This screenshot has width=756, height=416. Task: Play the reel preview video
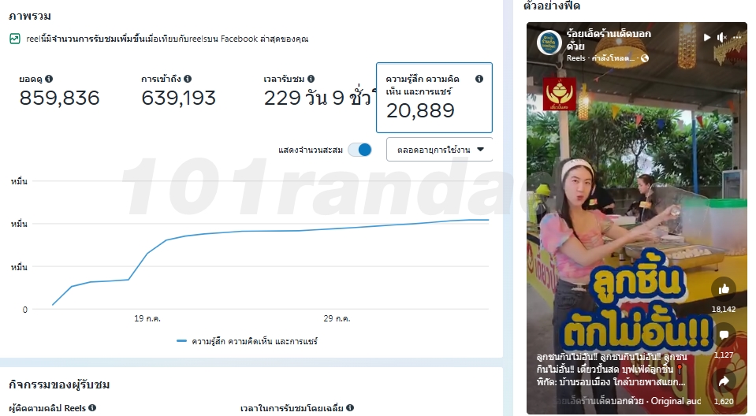[707, 37]
